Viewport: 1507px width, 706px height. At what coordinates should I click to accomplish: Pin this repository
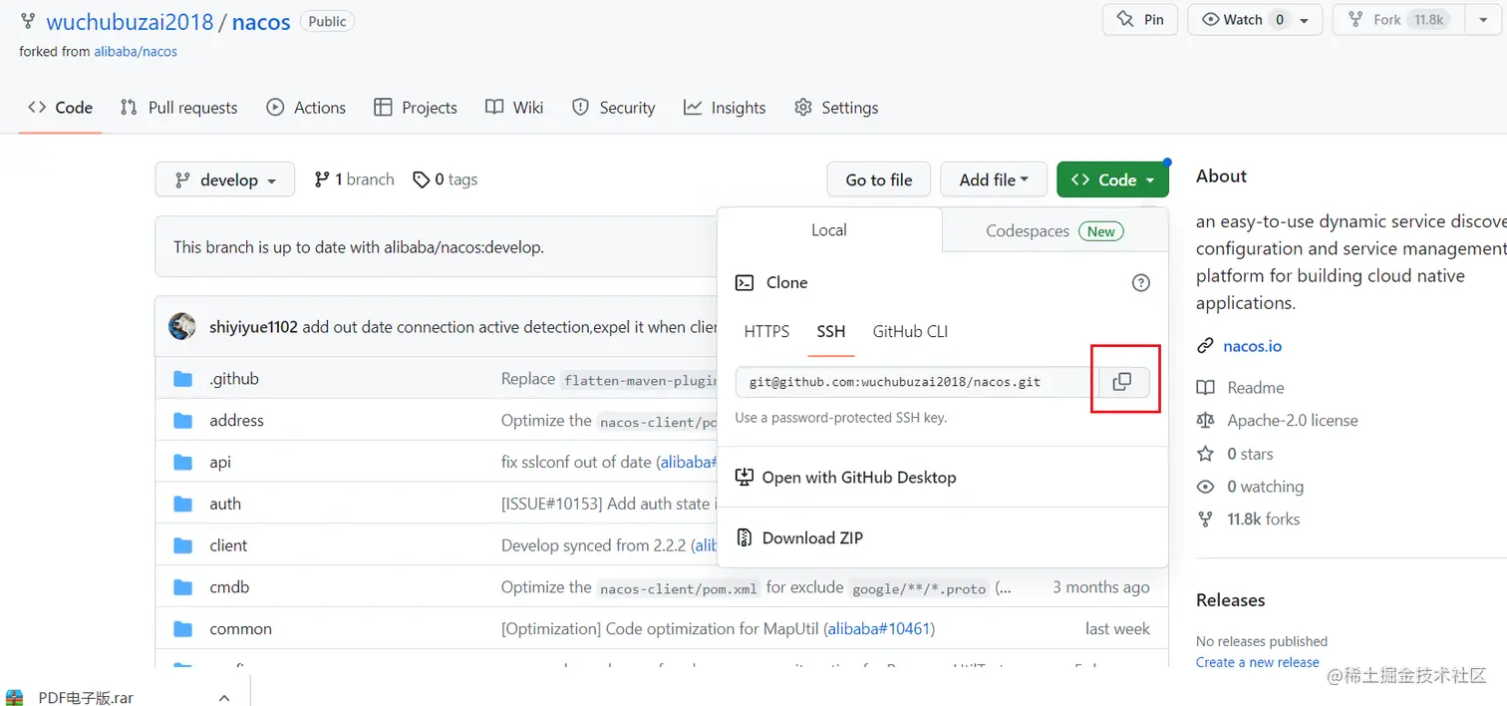click(1140, 20)
